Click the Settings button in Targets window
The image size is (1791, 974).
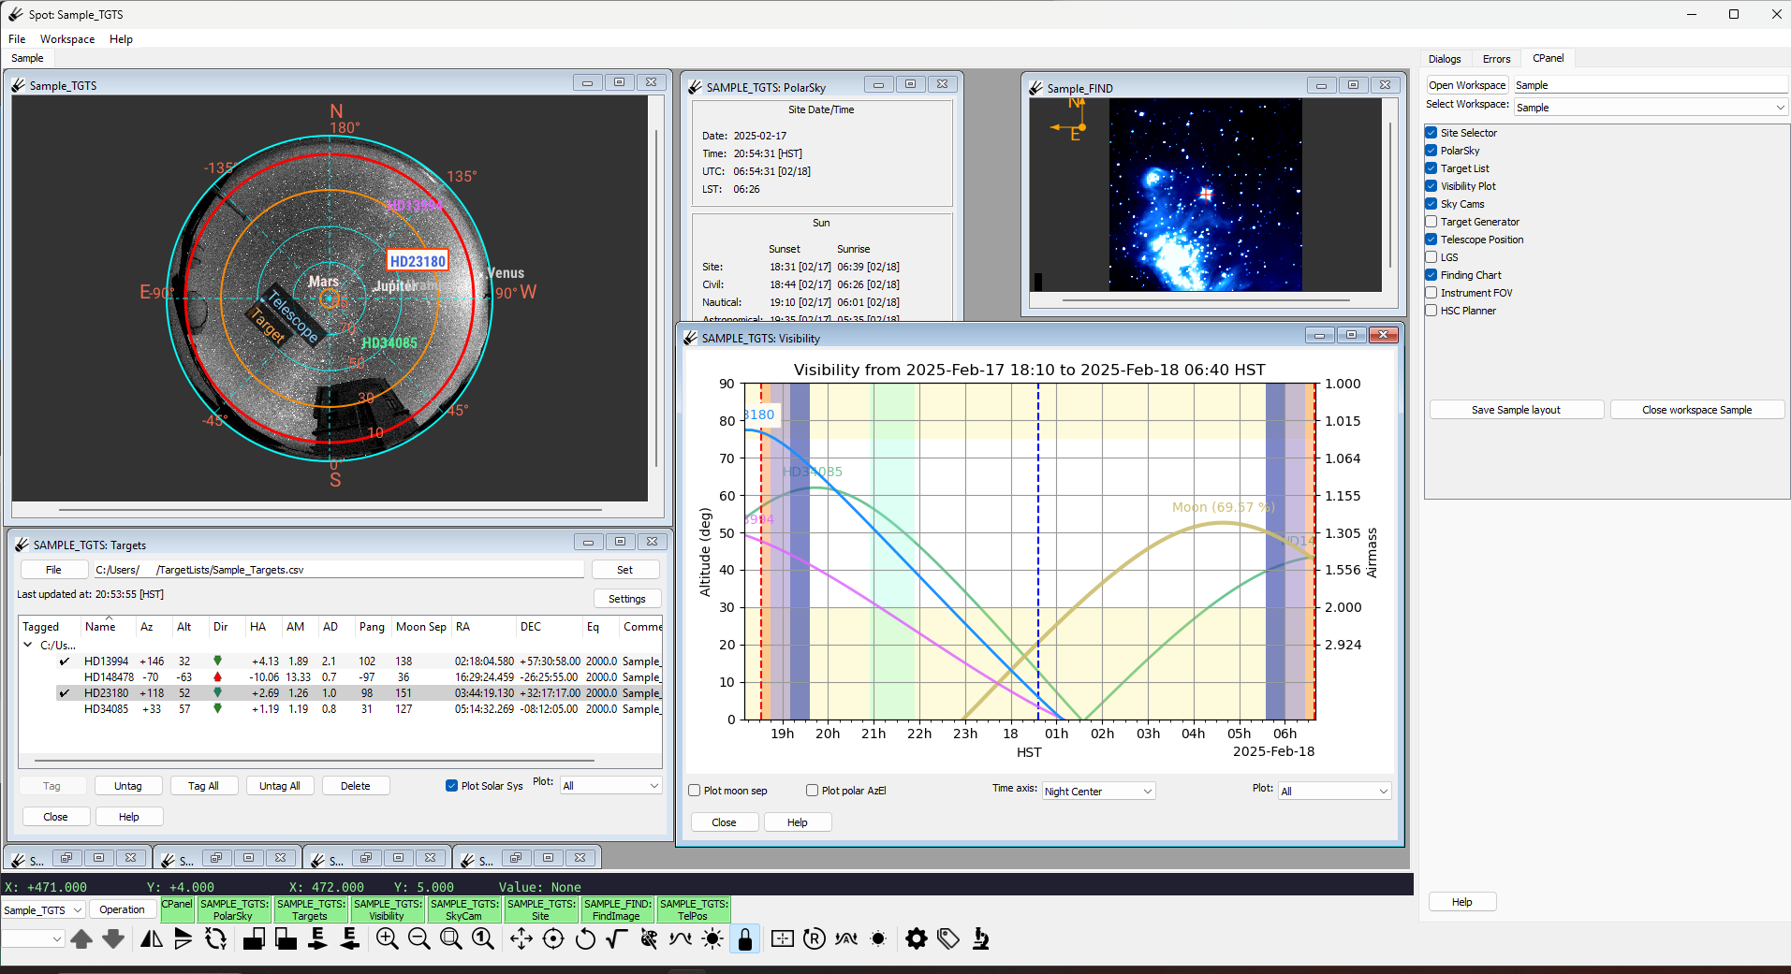(x=627, y=599)
